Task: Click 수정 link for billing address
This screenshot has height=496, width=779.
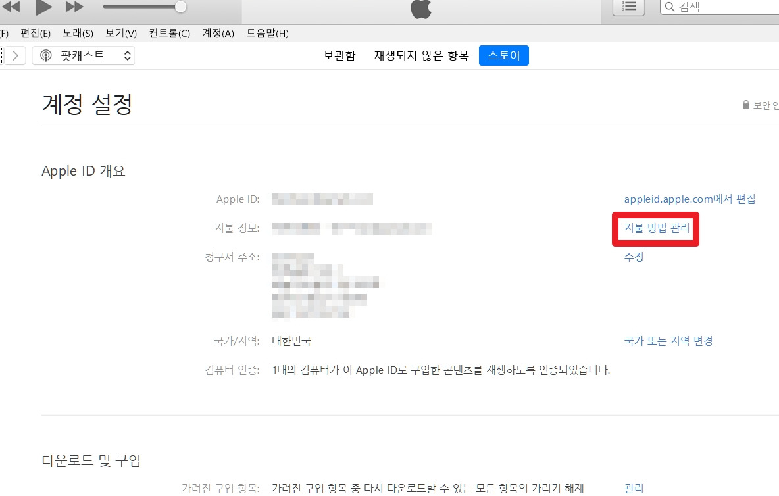Action: [x=634, y=257]
